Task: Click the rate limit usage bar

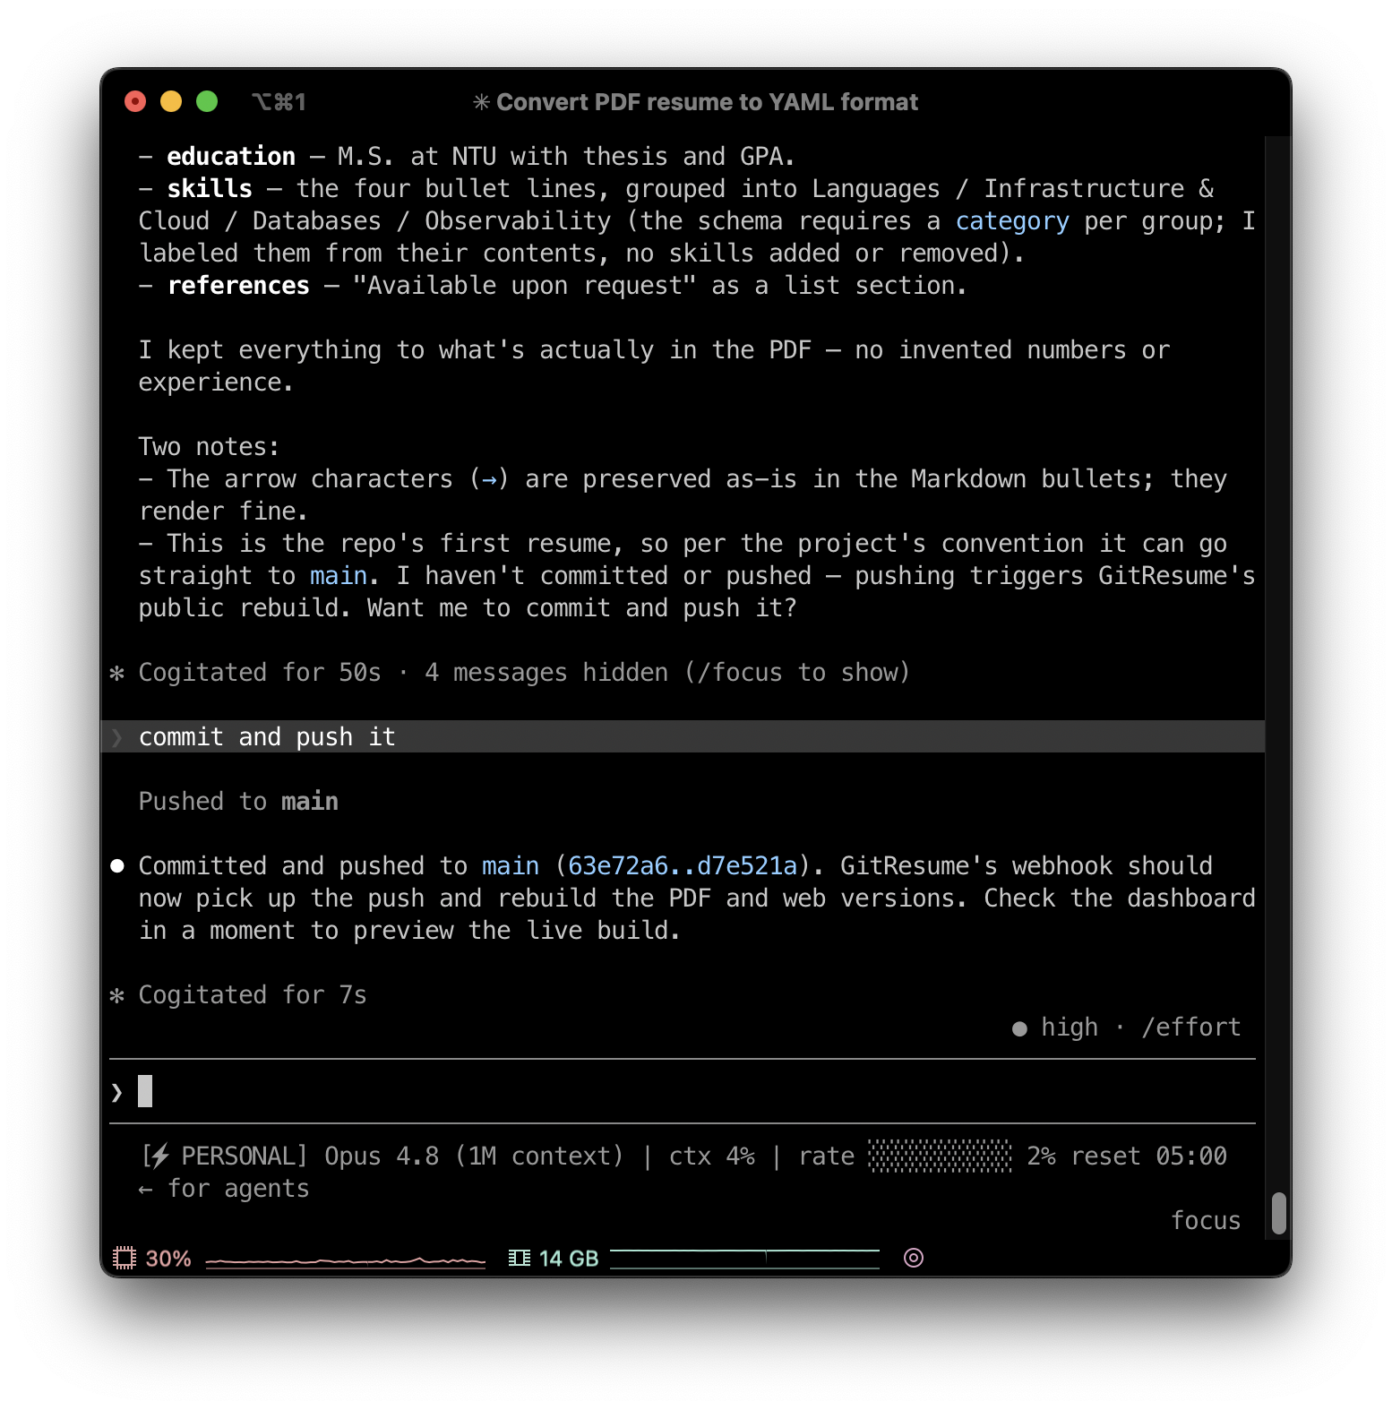Action: click(941, 1156)
